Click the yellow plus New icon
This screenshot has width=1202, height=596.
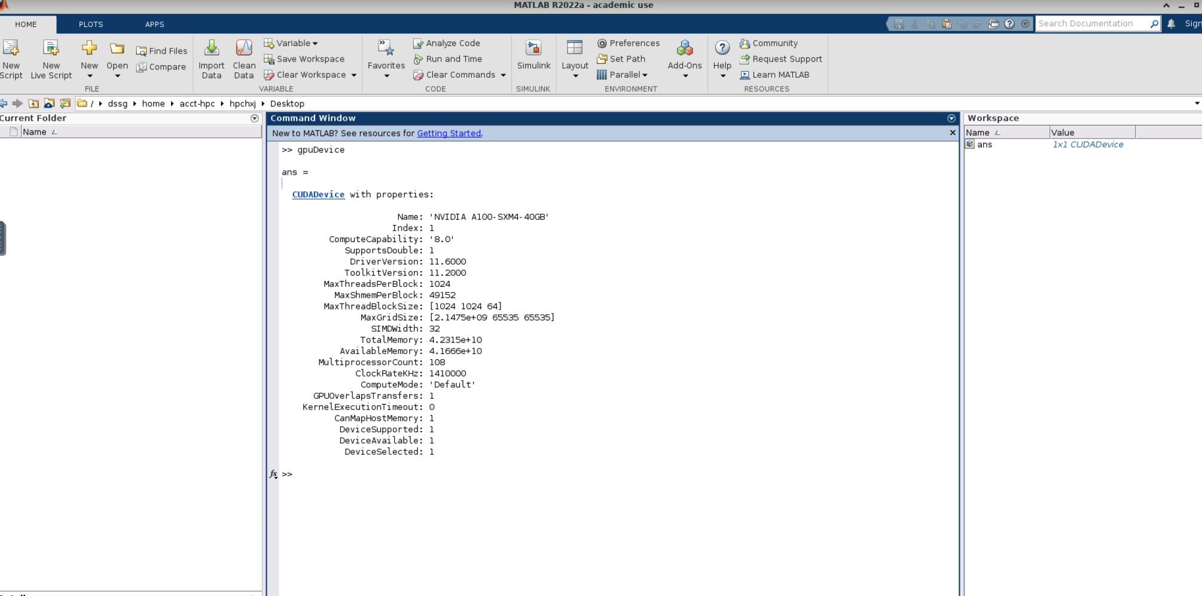pyautogui.click(x=89, y=48)
